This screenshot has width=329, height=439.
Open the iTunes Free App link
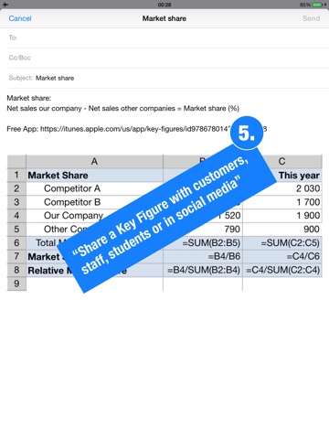(154, 129)
